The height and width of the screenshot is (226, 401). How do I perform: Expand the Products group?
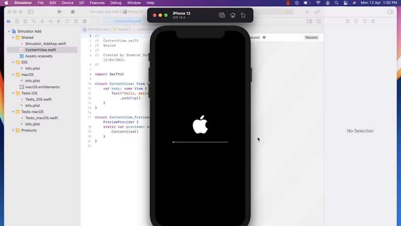[x=13, y=130]
